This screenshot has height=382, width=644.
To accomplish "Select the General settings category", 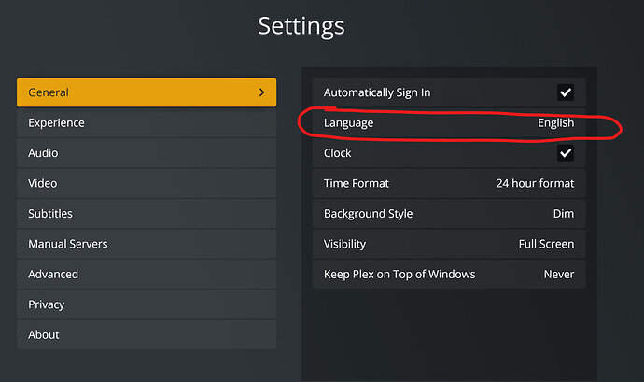I will point(146,92).
